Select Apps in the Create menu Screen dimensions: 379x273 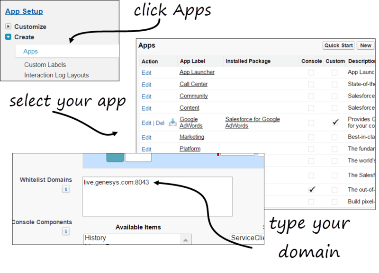pos(31,51)
